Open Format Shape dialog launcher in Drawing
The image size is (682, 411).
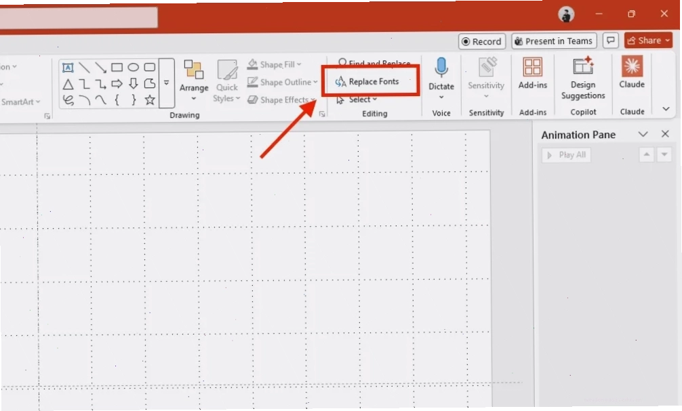(x=322, y=114)
